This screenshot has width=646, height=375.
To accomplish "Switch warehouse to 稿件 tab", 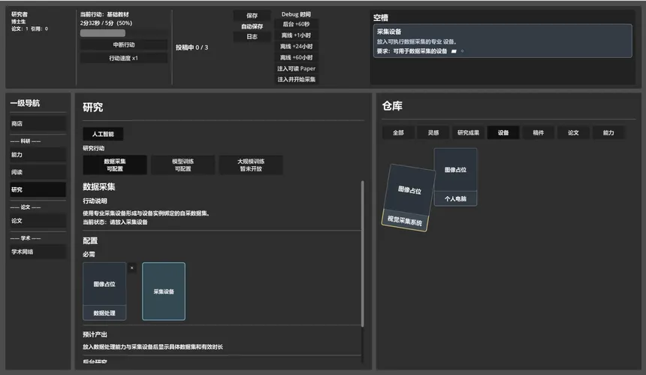I will (538, 133).
